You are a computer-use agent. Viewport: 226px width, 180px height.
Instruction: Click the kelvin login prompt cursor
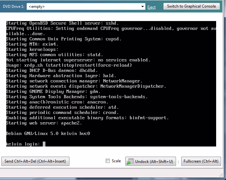pos(44,144)
